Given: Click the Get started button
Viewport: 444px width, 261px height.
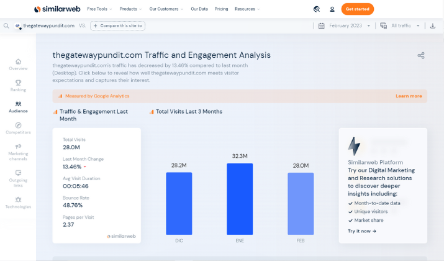Looking at the screenshot, I should (x=357, y=9).
